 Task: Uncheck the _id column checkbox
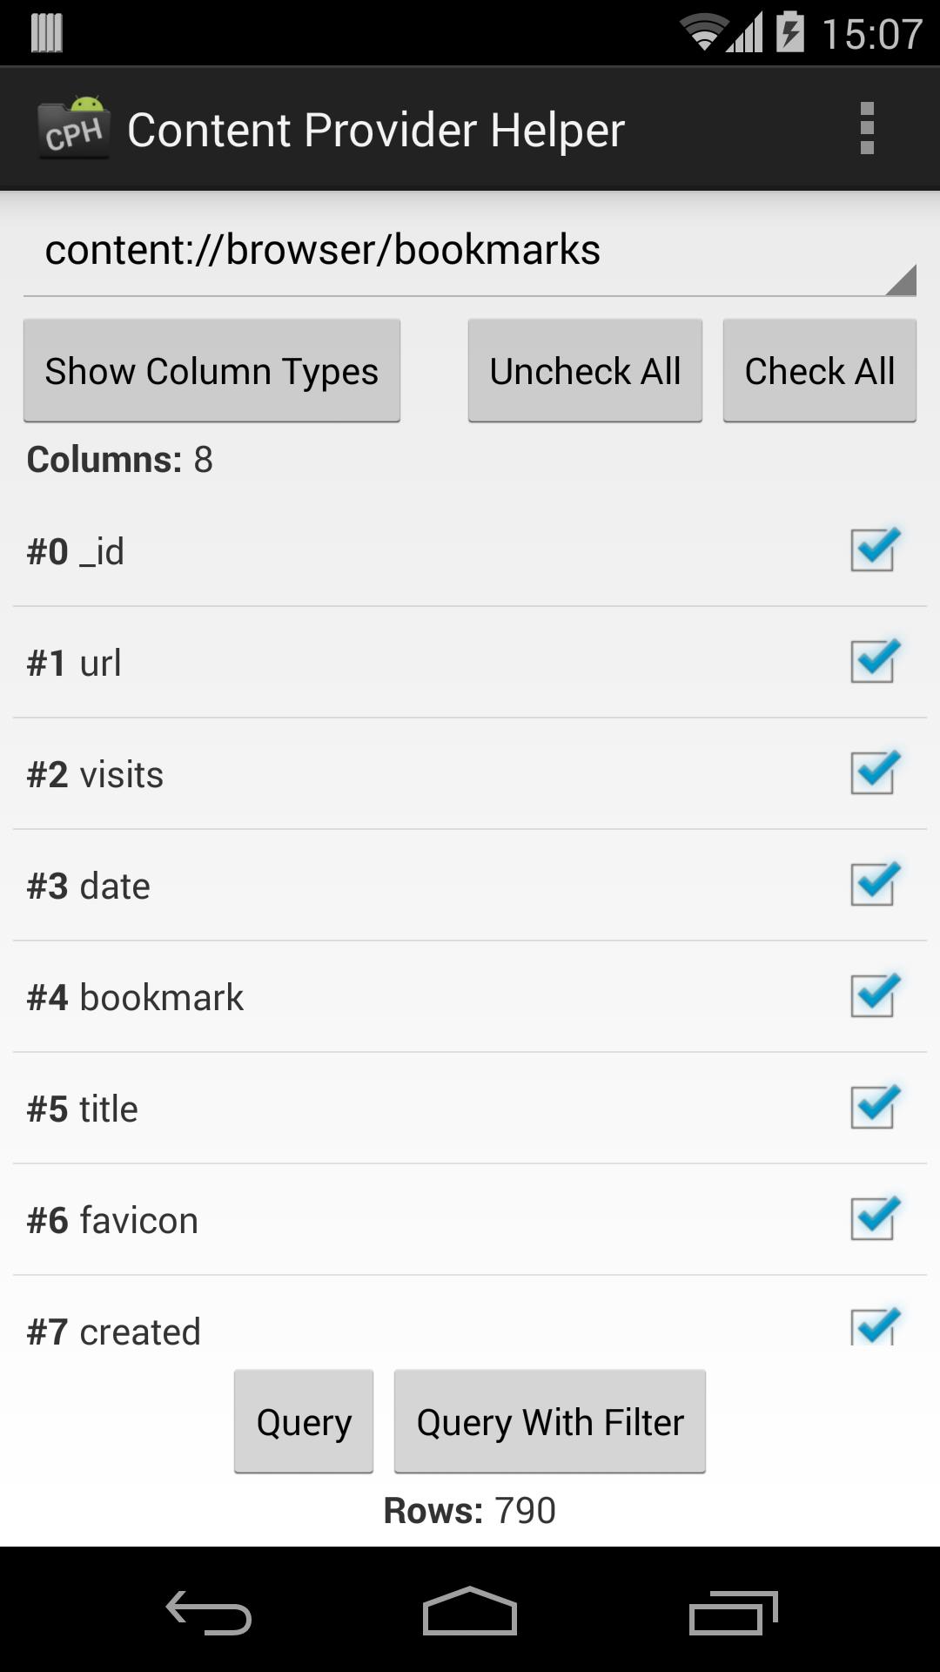873,550
